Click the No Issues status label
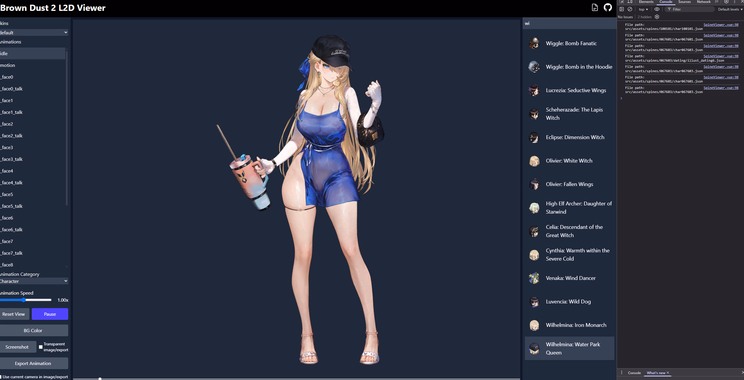 coord(625,17)
